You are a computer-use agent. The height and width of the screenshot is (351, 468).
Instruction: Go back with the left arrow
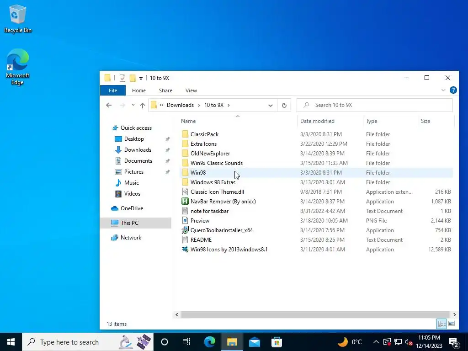coord(109,105)
